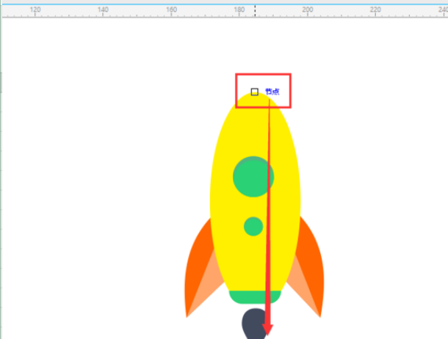Click the 200 mark on the horizontal ruler
448x339 pixels.
(308, 10)
